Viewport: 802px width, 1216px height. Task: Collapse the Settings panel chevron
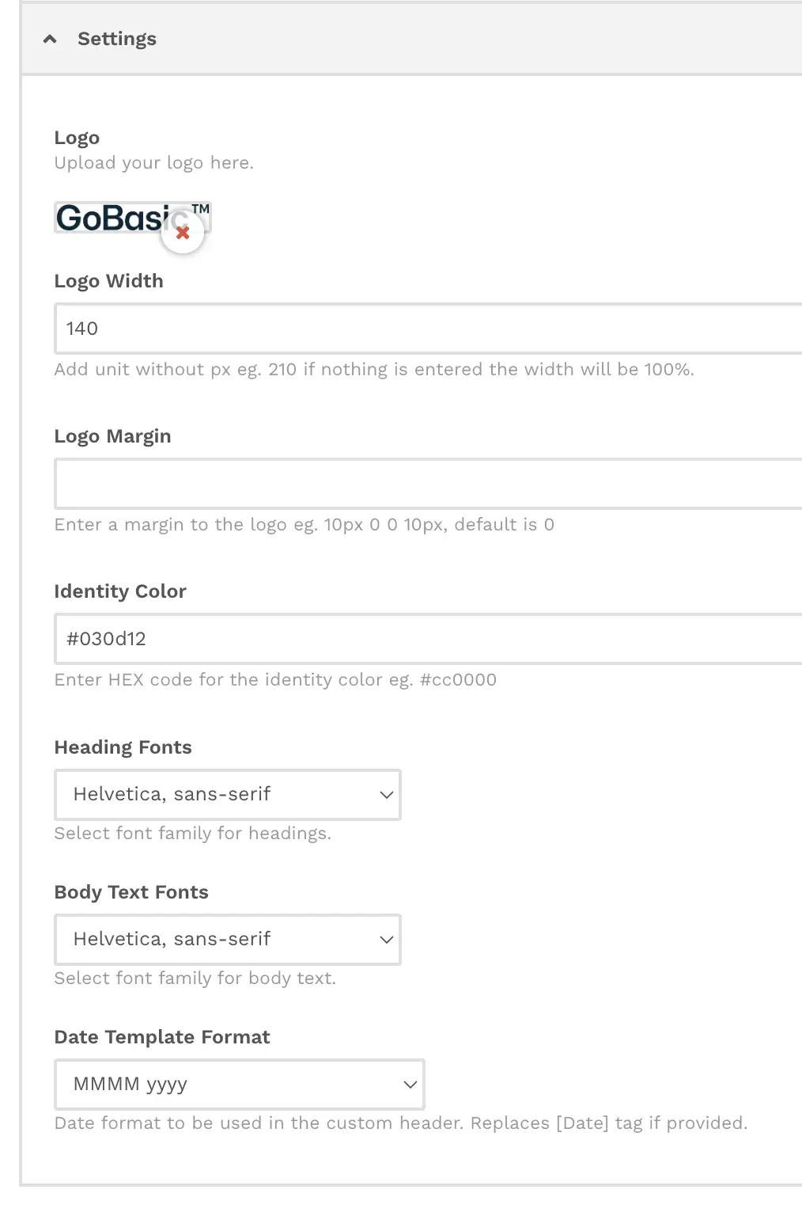click(x=50, y=39)
